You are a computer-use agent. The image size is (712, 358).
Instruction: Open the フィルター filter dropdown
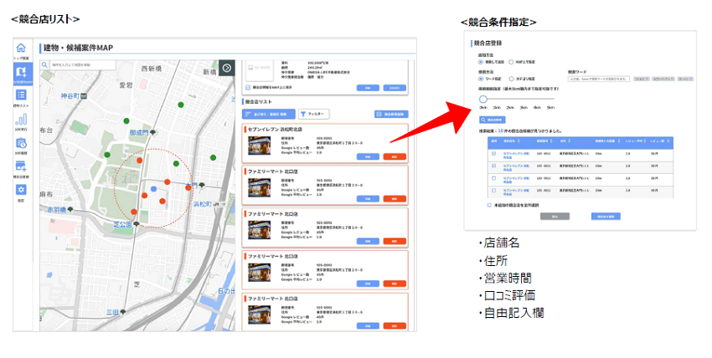click(313, 114)
